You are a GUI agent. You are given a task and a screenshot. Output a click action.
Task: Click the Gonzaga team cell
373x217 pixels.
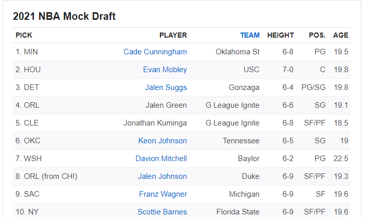[244, 87]
